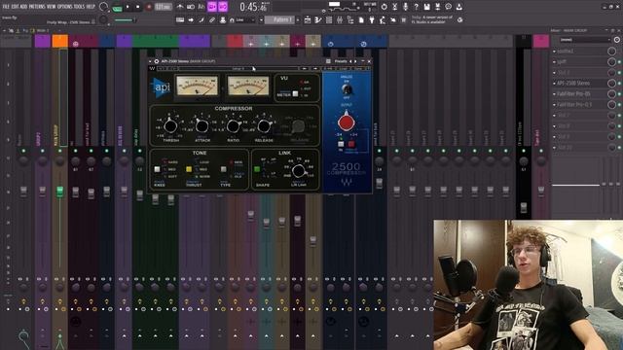Screen dimensions: 623x350
Task: Open the help question mark icon
Action: [416, 7]
